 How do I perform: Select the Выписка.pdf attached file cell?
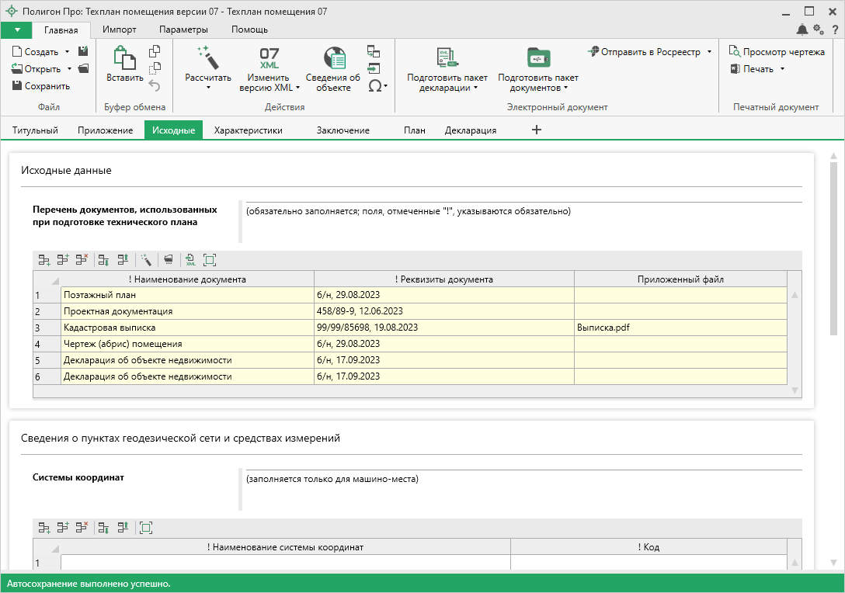pyautogui.click(x=680, y=328)
